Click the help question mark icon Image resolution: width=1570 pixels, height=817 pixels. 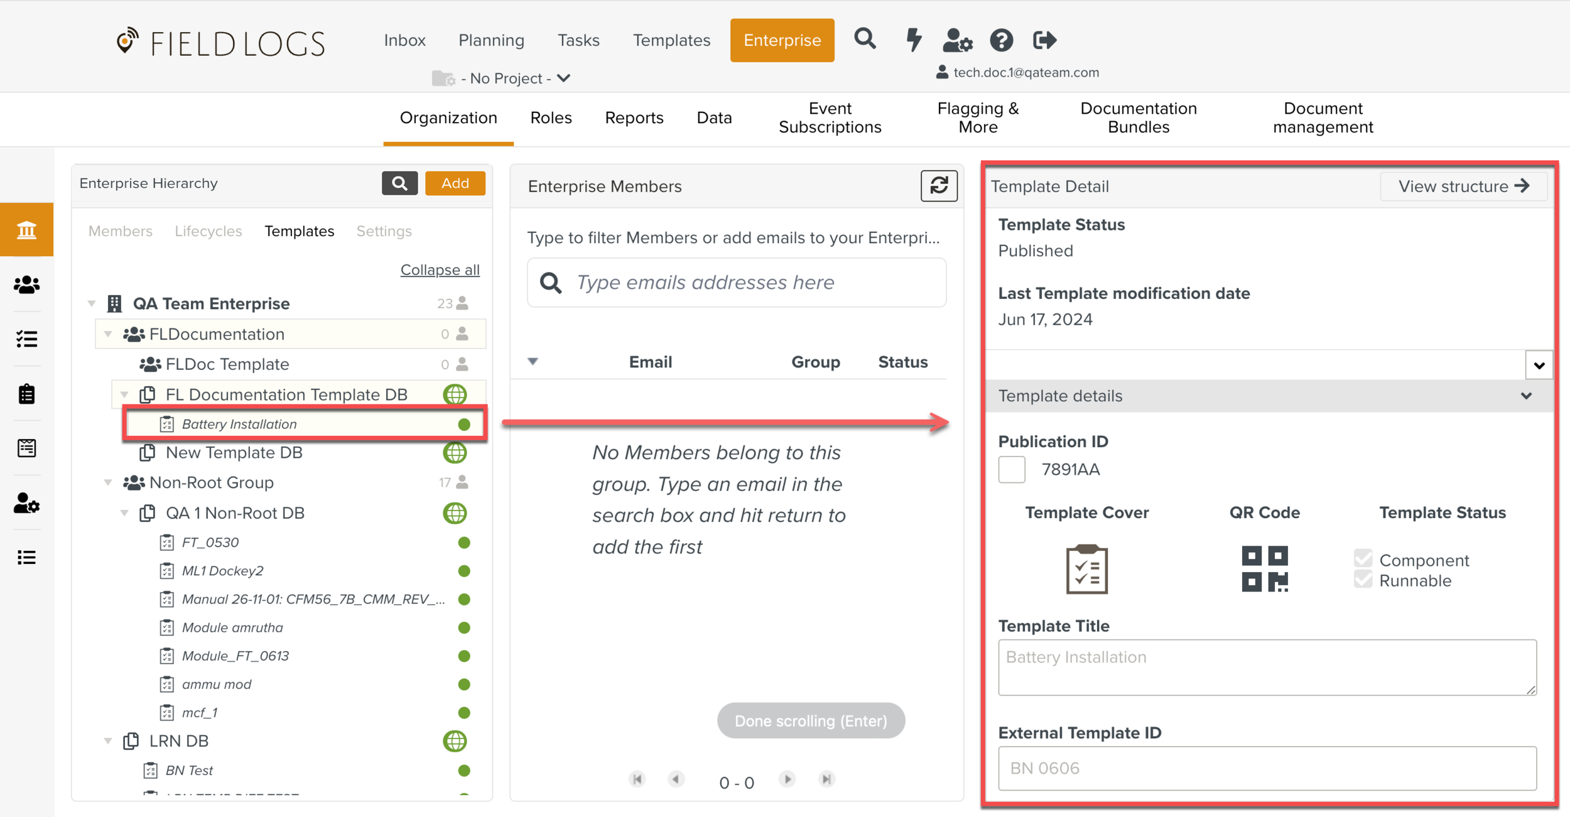1001,41
